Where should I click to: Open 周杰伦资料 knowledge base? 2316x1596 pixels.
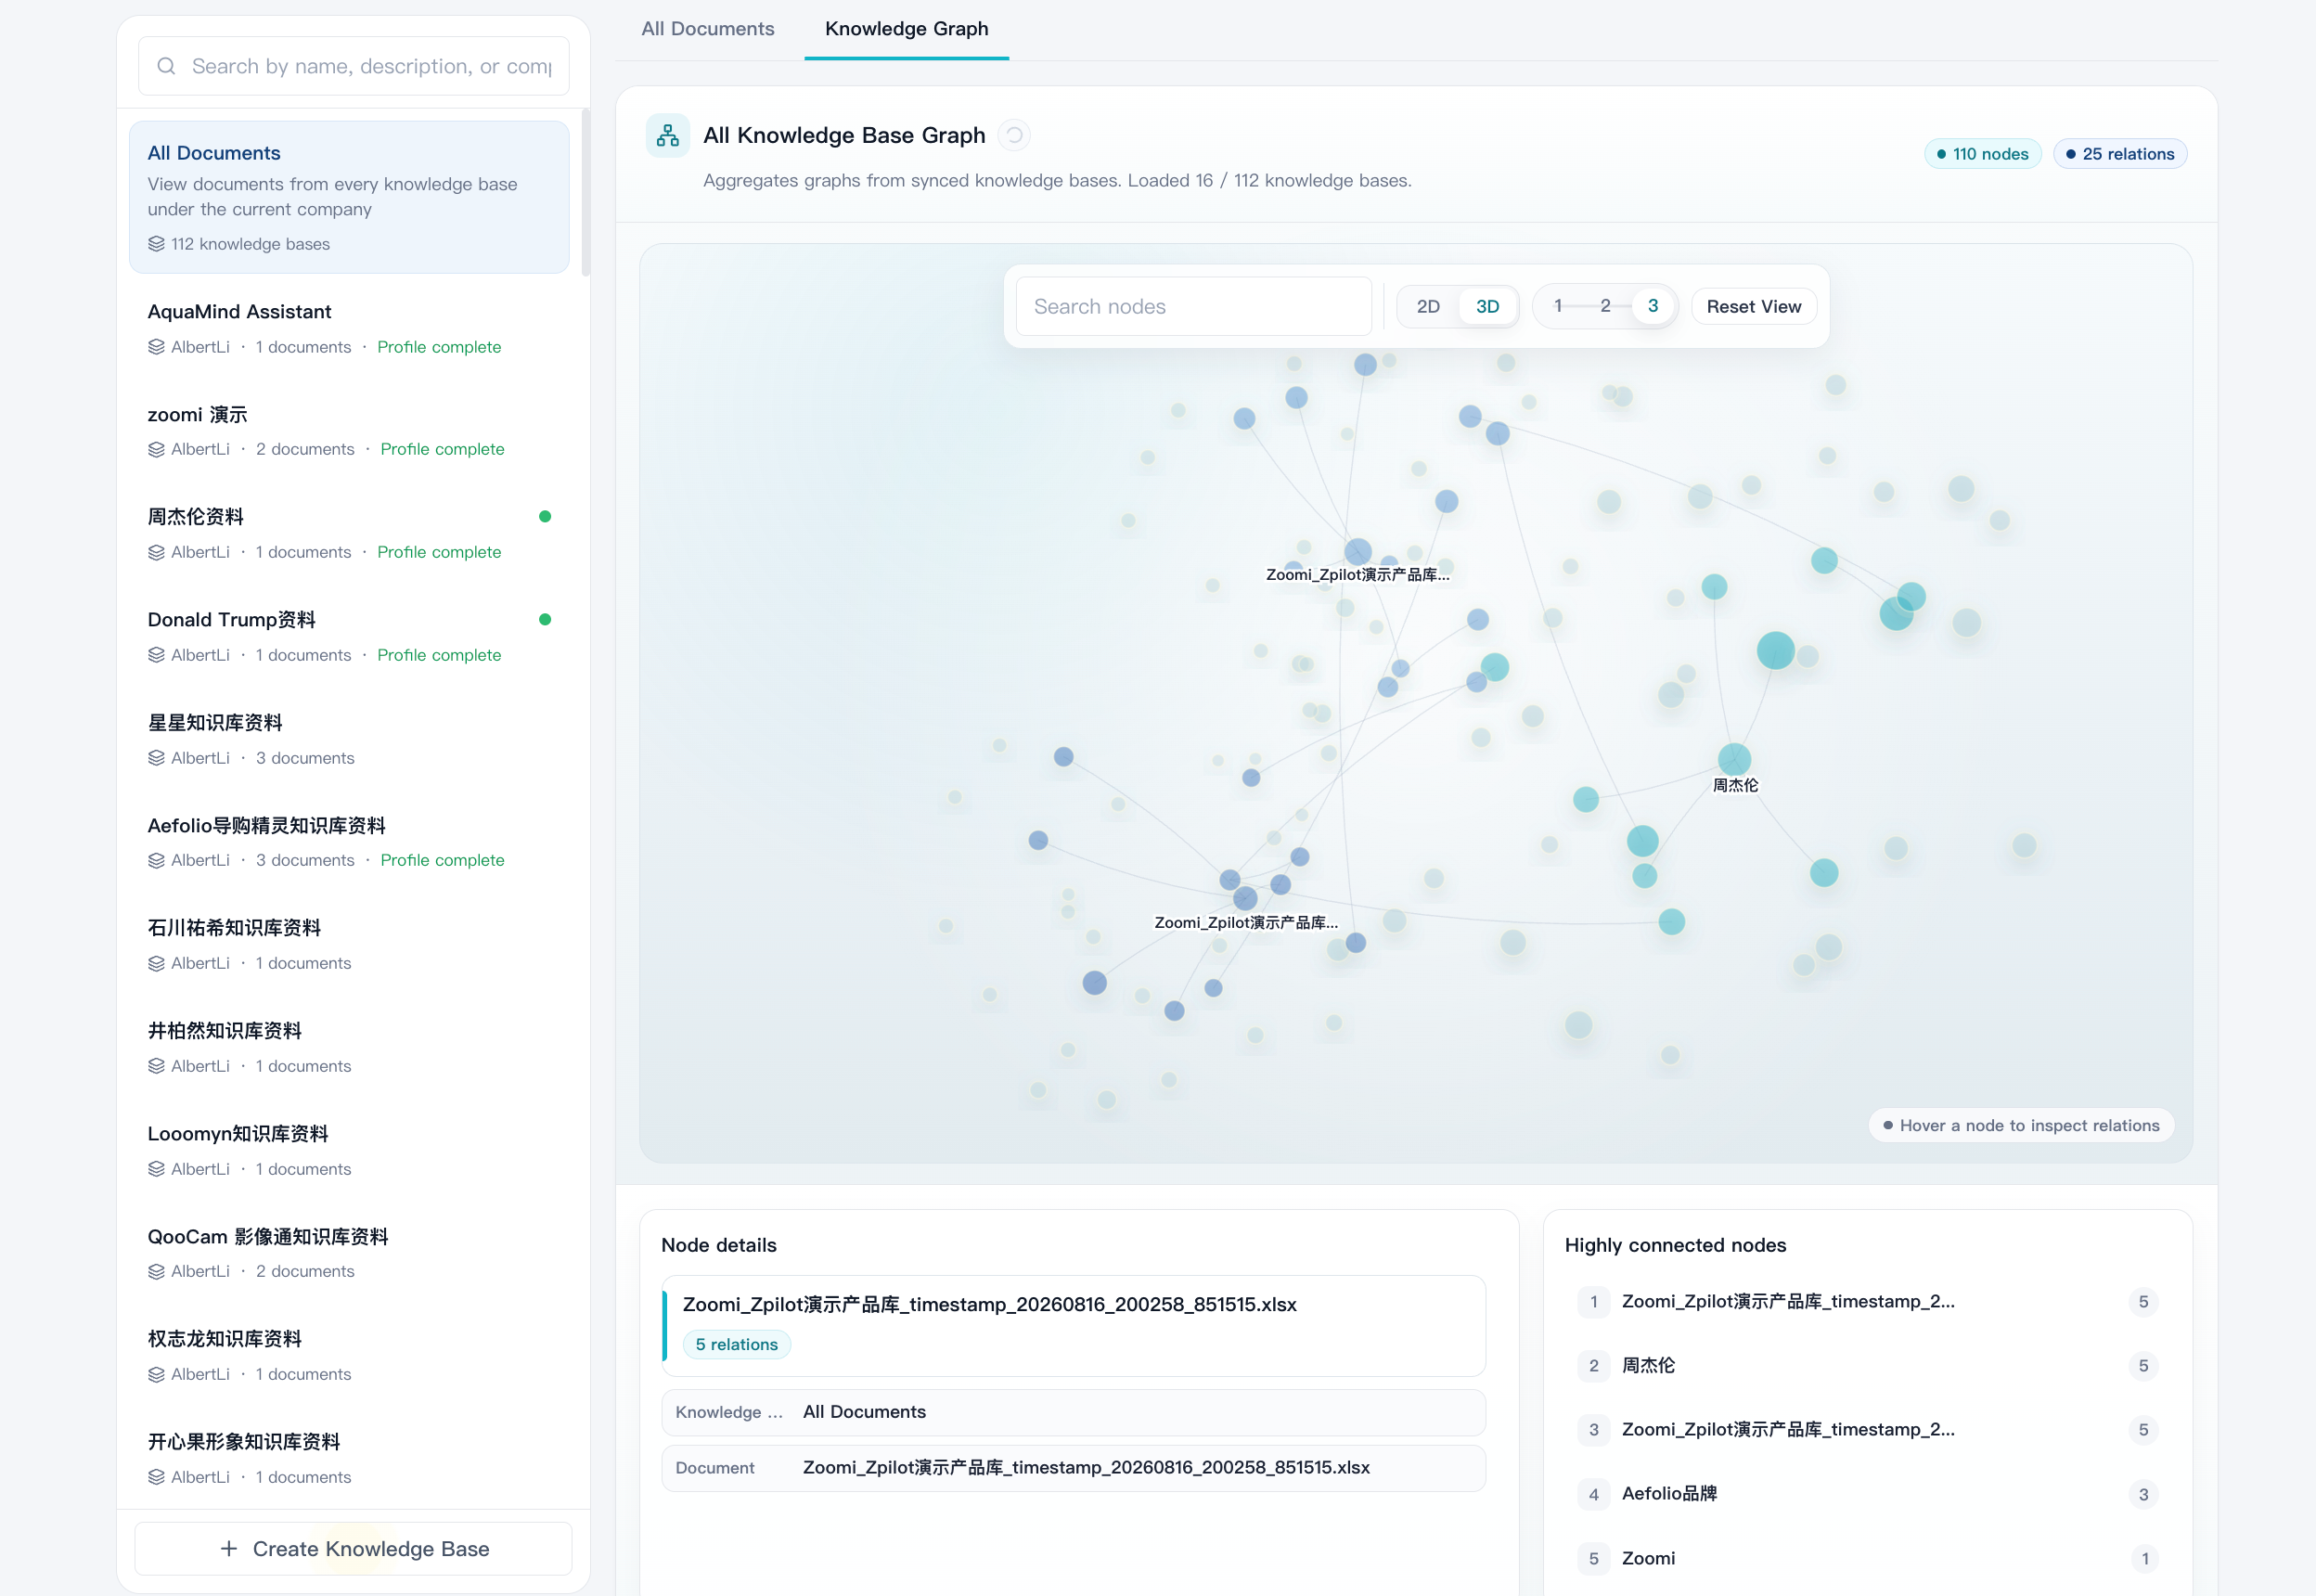click(x=349, y=534)
